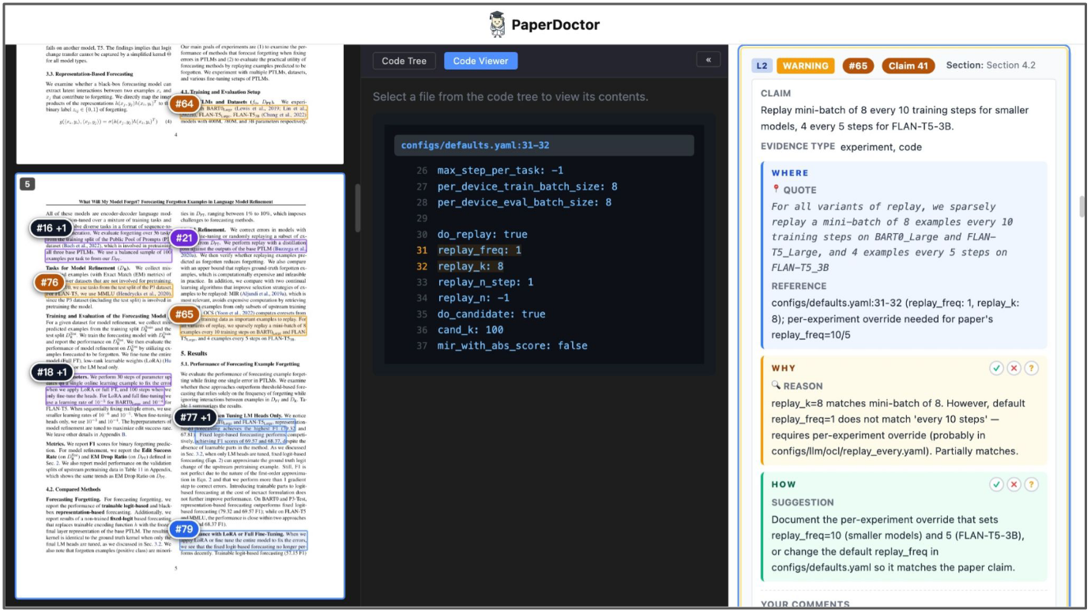Click code line per_device_train_batch_size: 8

coord(527,186)
